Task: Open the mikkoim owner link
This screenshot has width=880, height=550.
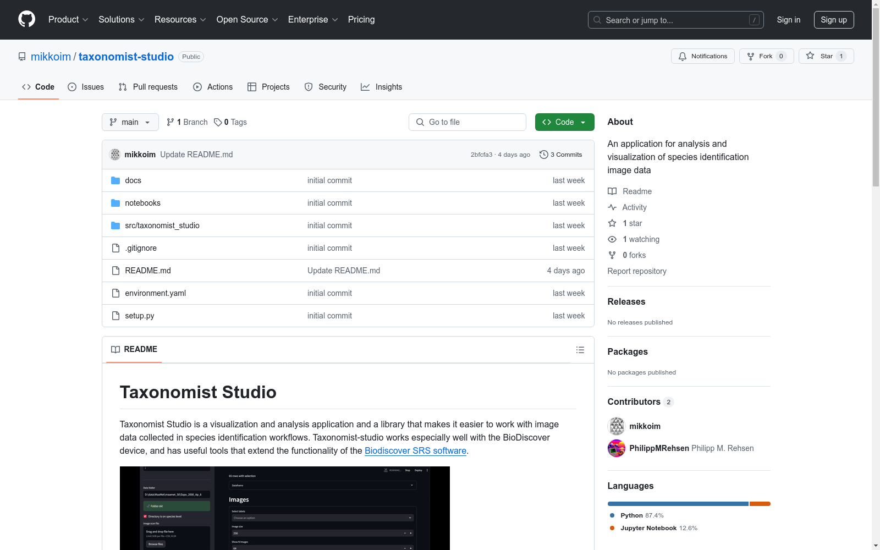Action: coord(51,57)
